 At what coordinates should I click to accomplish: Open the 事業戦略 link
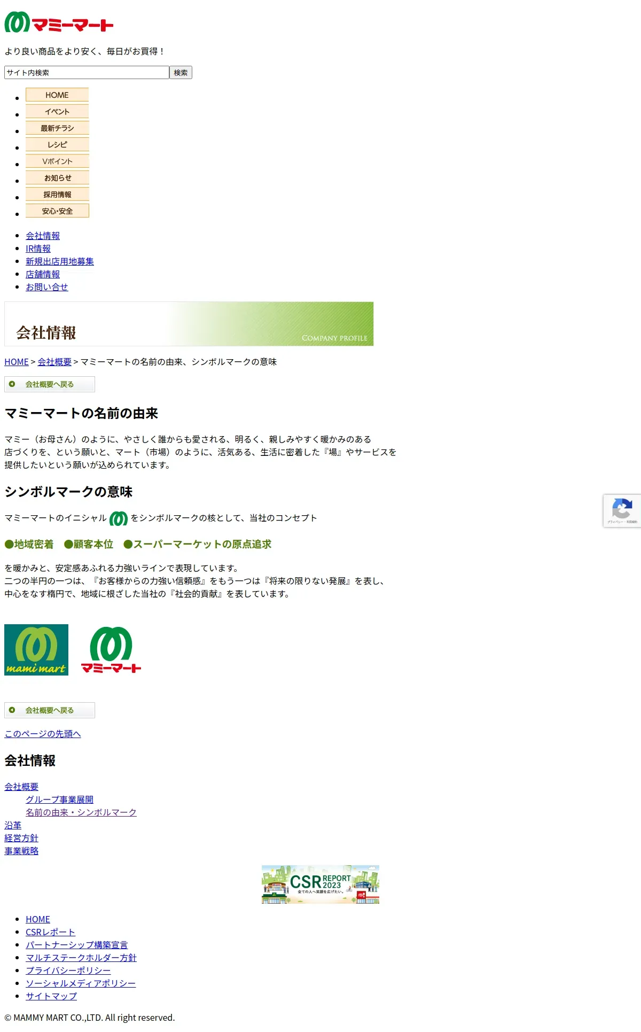click(x=21, y=851)
